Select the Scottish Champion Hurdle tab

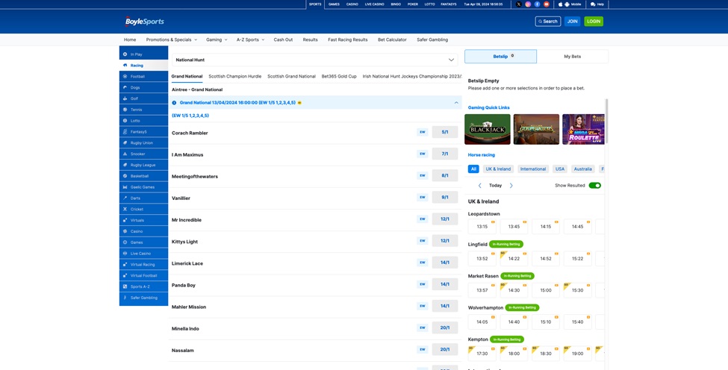click(234, 76)
